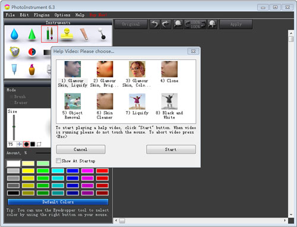Click the Default Colors button
Screen dimensions: 297x227
point(58,202)
